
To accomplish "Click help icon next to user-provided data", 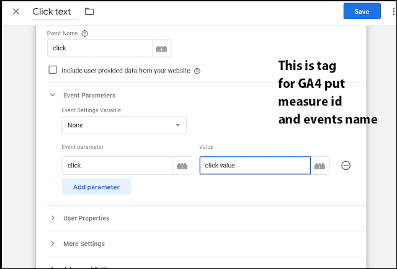I will coord(197,71).
